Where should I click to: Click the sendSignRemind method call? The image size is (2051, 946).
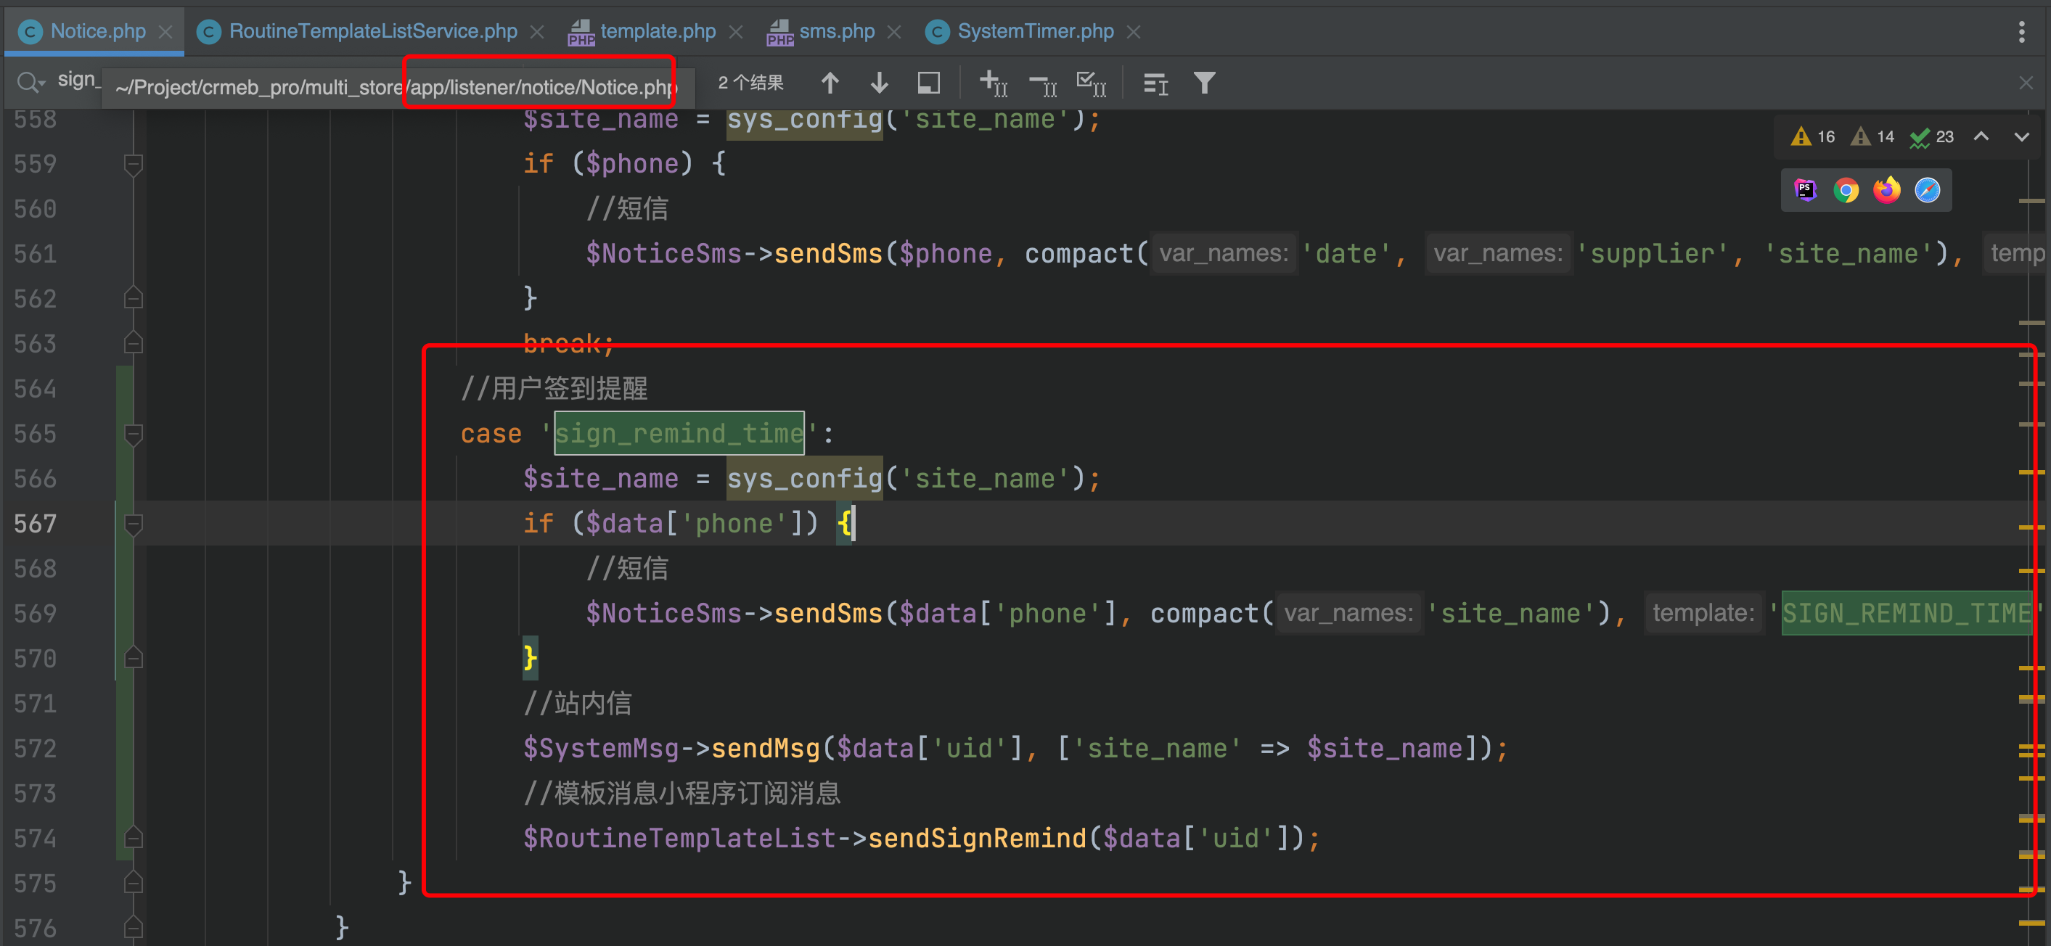click(x=977, y=838)
